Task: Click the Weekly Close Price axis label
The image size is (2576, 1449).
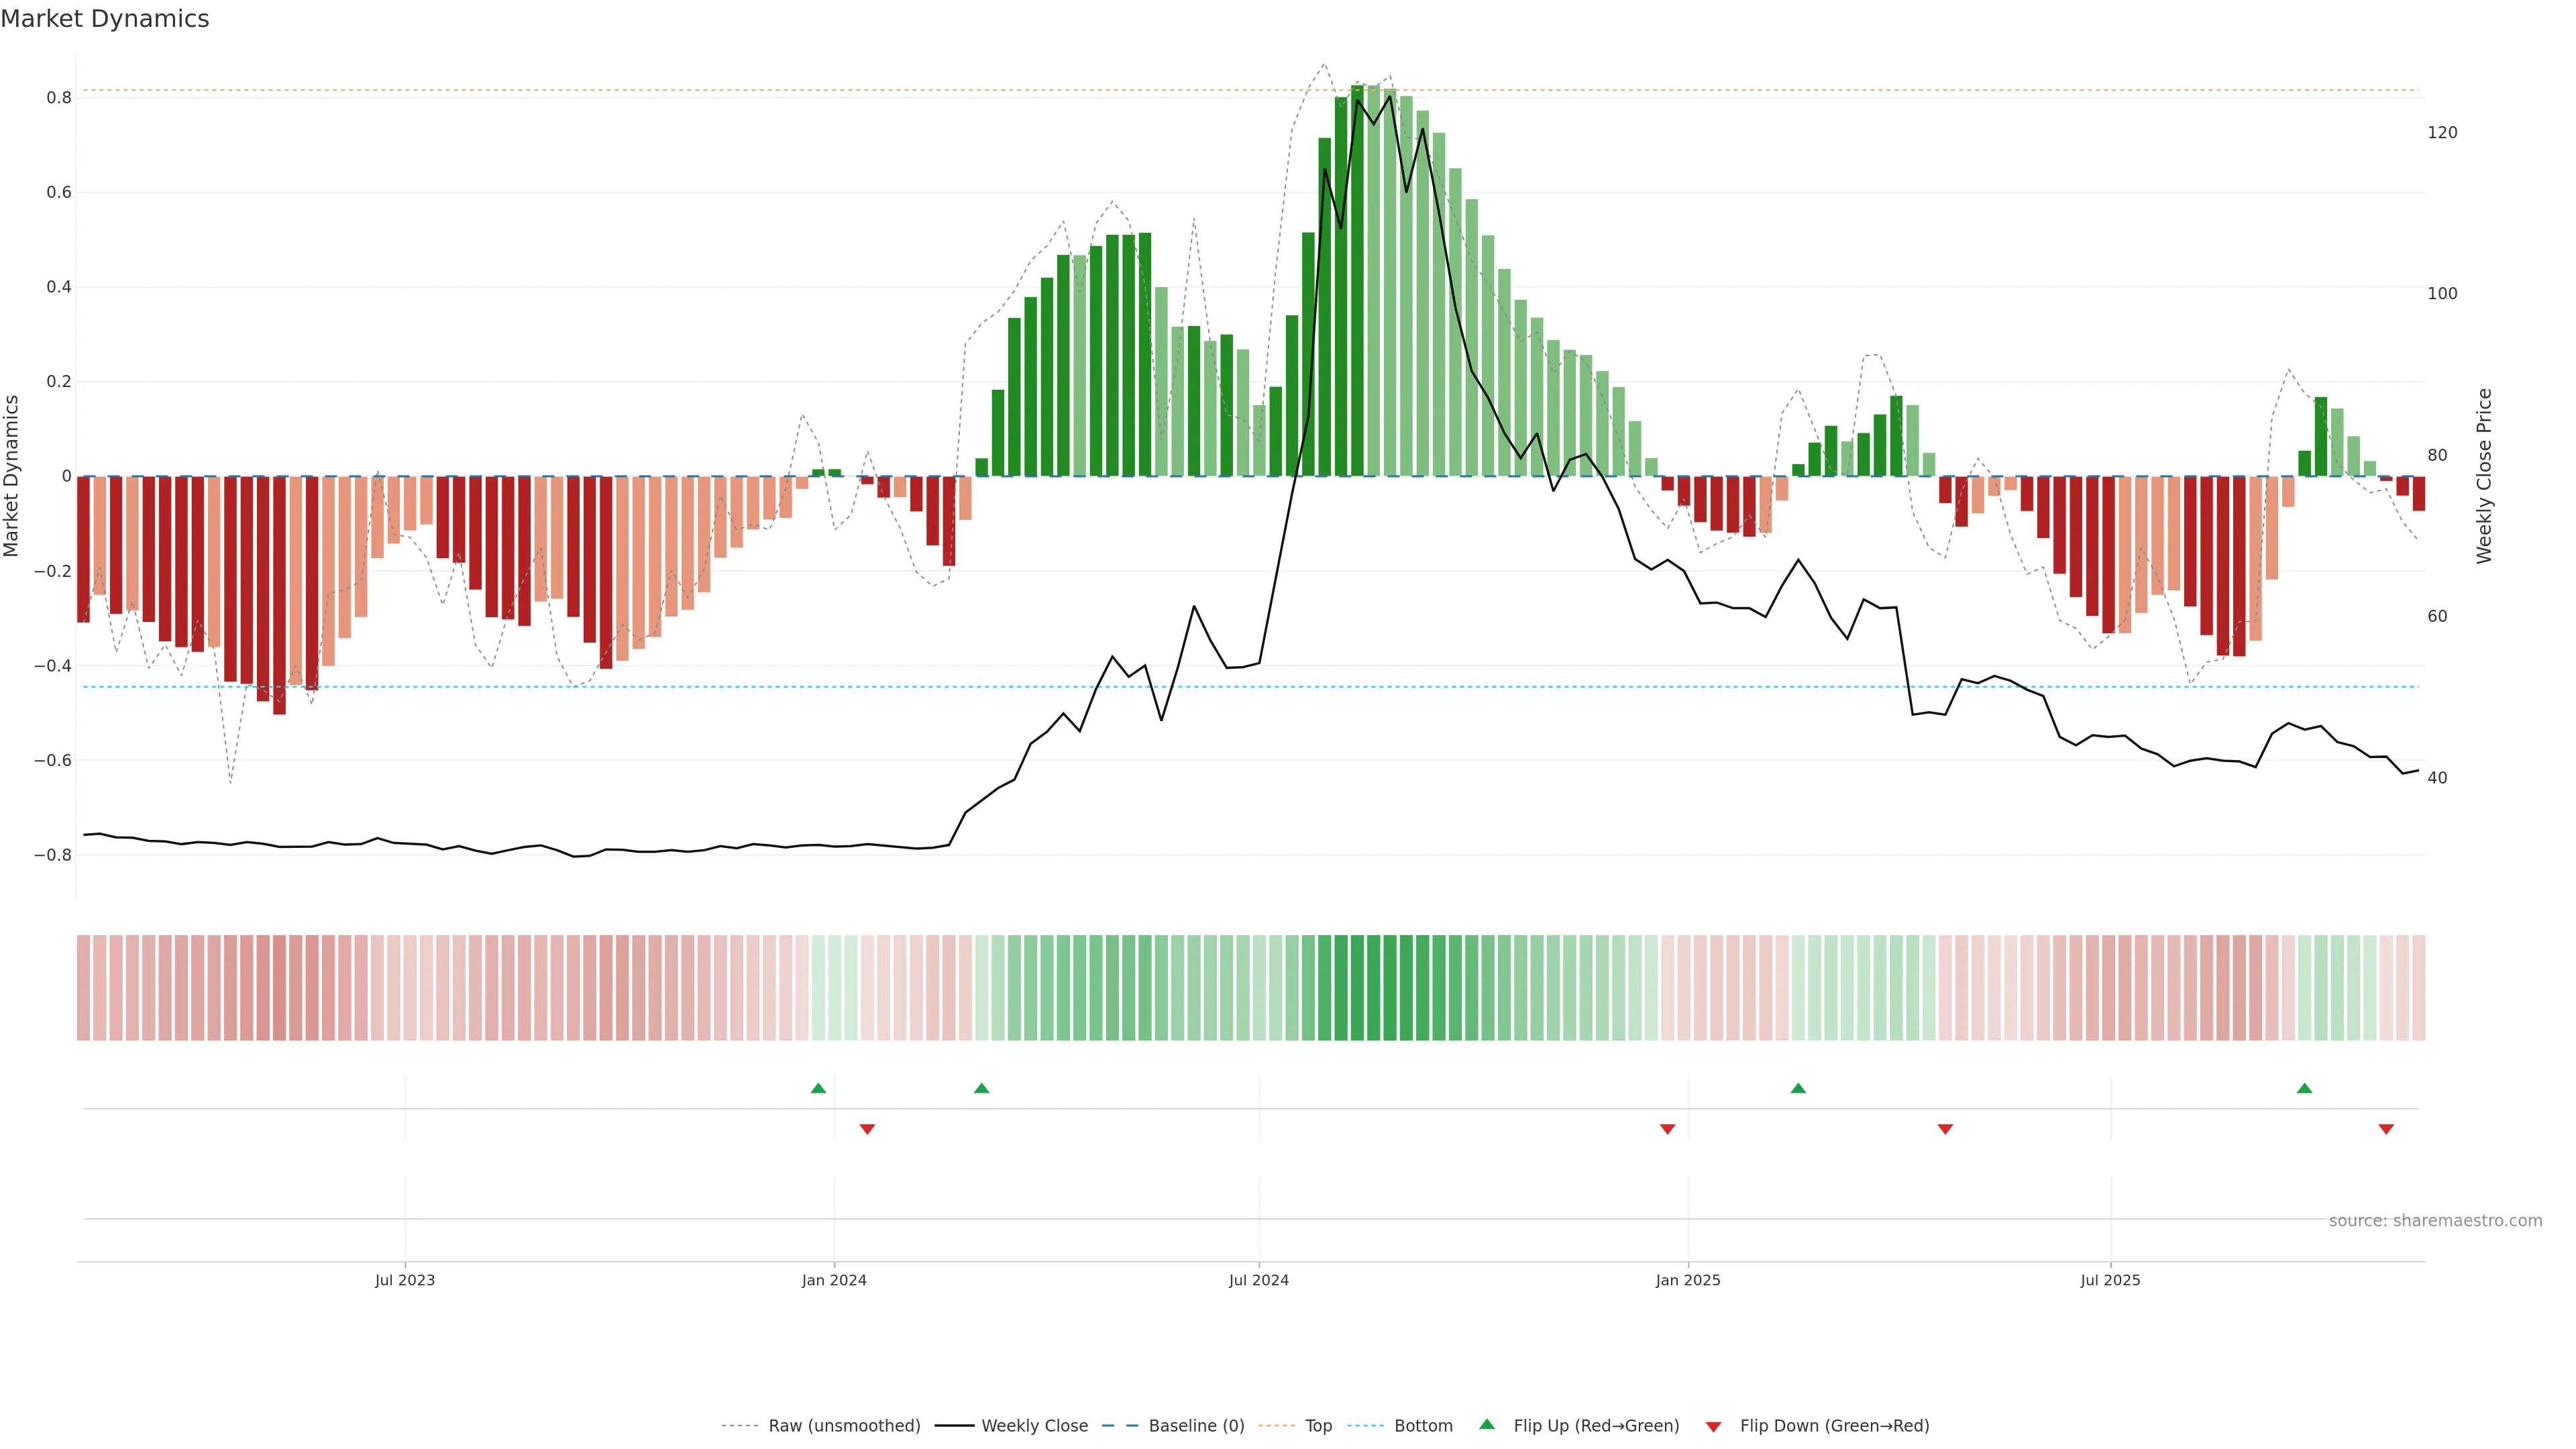Action: [x=2484, y=476]
